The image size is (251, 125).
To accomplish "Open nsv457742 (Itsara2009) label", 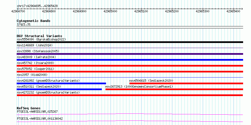I will (x=35, y=63).
